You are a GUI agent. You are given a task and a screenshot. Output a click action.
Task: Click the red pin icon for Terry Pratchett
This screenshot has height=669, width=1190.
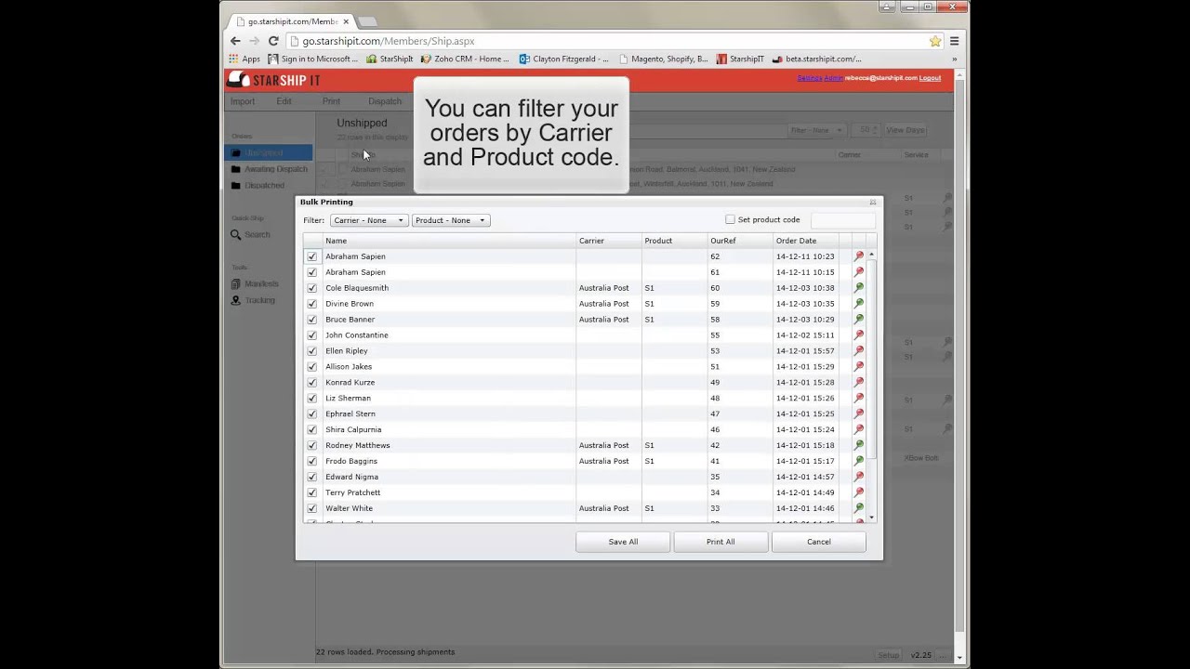(859, 493)
